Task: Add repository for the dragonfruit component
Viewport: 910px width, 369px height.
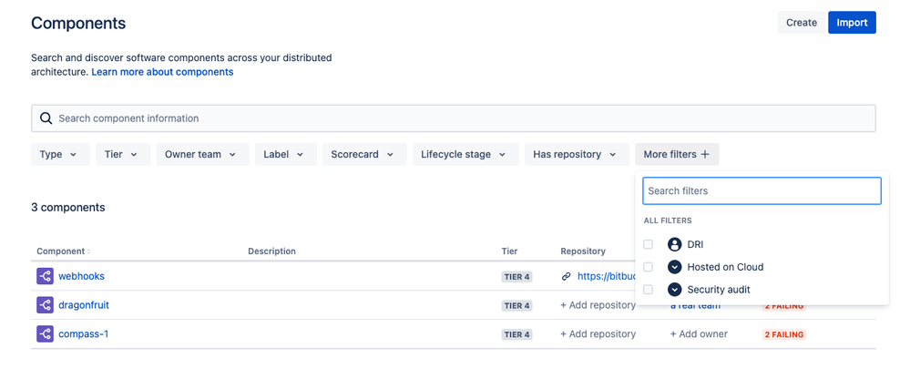Action: 598,305
